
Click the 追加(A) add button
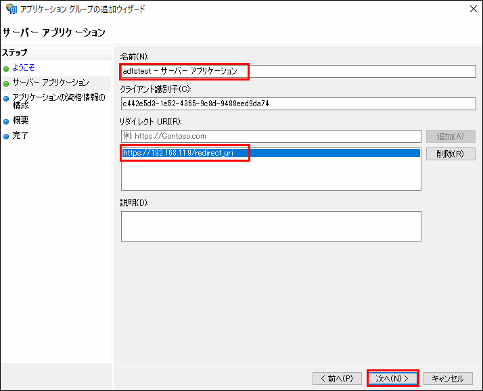coord(451,136)
